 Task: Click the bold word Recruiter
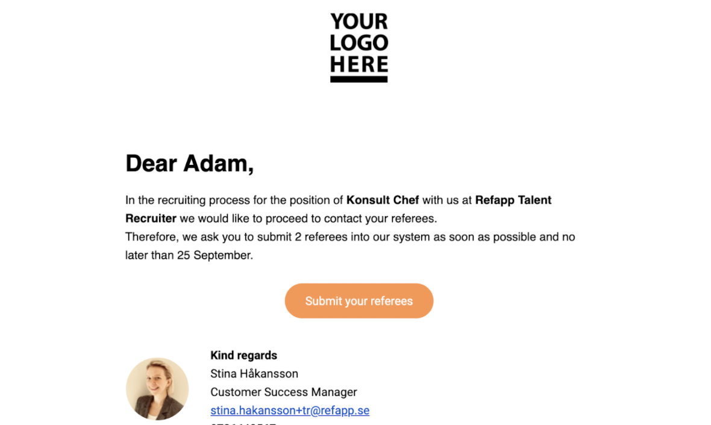tap(151, 219)
